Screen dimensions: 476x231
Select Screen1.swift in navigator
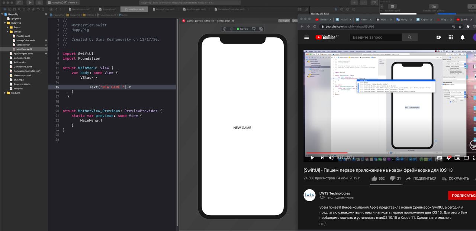point(23,45)
